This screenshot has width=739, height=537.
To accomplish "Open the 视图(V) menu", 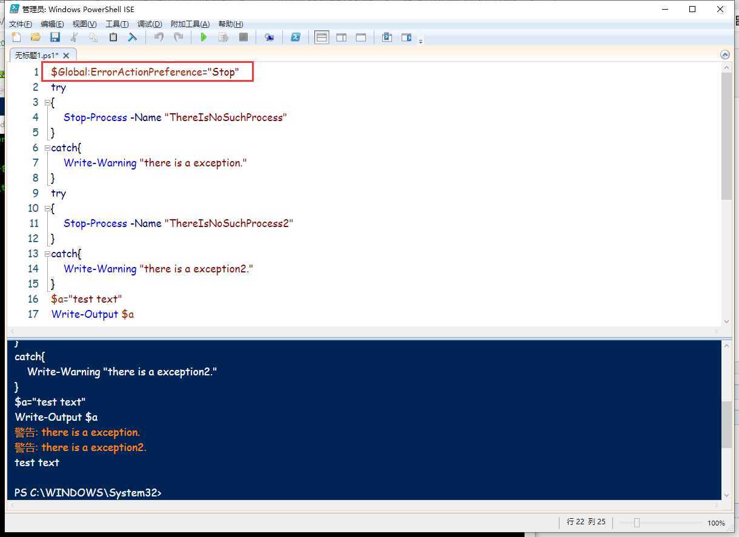I will [84, 24].
